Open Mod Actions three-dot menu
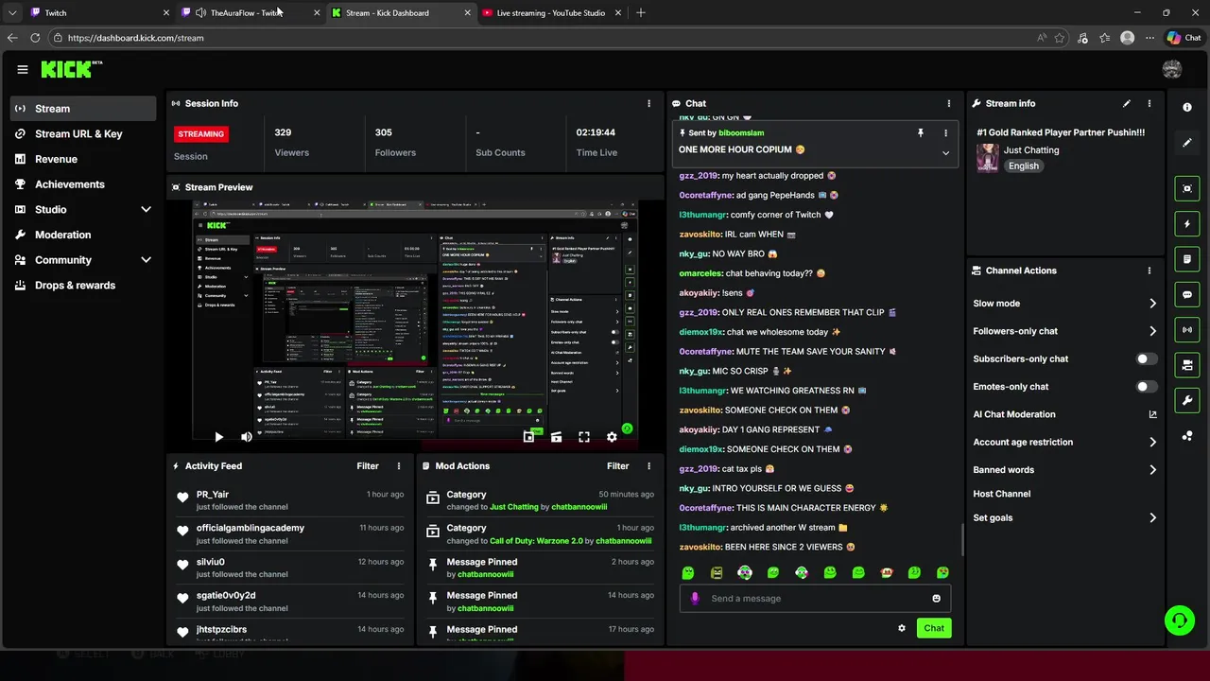The image size is (1210, 681). pyautogui.click(x=648, y=466)
